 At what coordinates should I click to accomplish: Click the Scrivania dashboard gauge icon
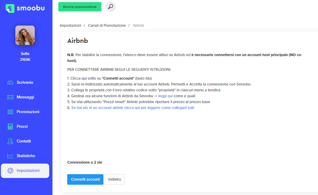pos(10,83)
